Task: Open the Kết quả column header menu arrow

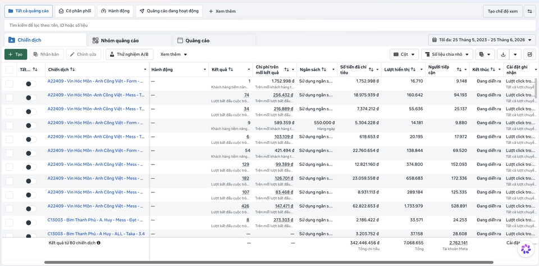Action: tap(249, 70)
